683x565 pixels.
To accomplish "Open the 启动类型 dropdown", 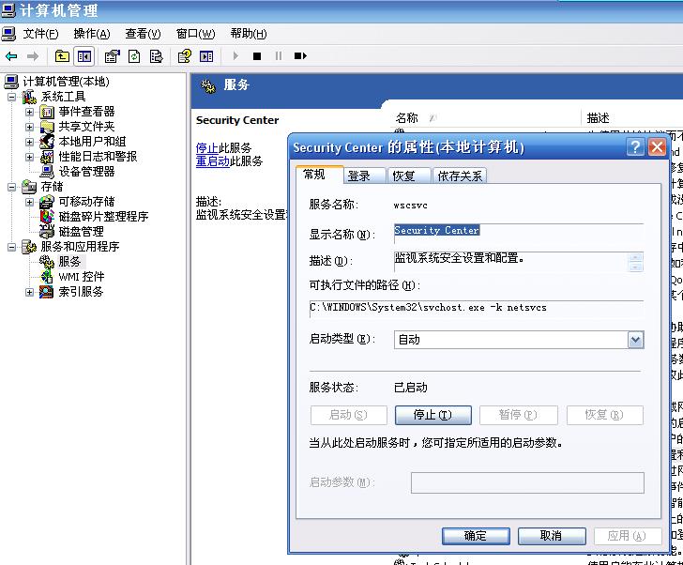I will 635,340.
